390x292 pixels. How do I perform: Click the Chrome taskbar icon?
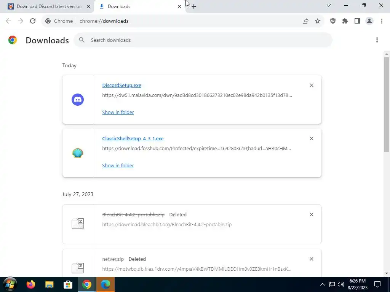pos(87,284)
